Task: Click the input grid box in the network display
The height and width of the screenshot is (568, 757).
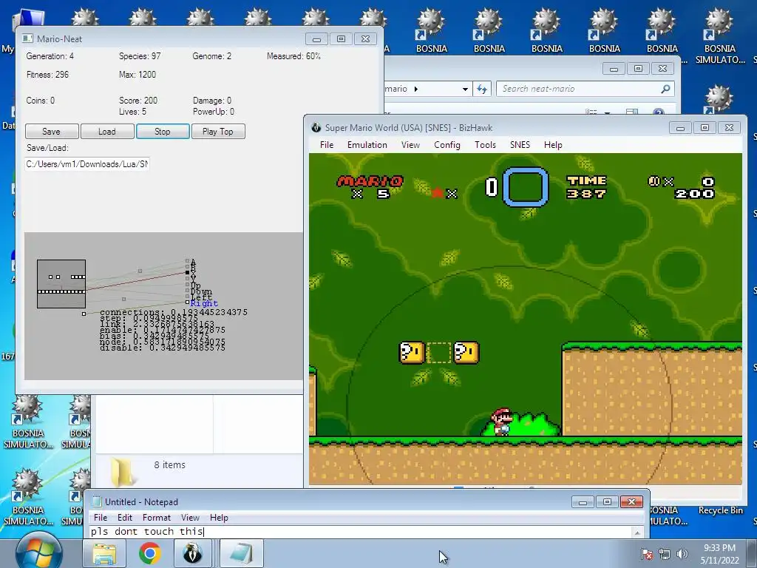Action: 61,284
